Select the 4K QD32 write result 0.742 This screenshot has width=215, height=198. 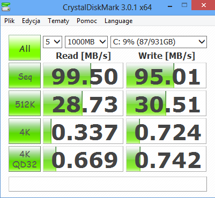click(x=166, y=159)
